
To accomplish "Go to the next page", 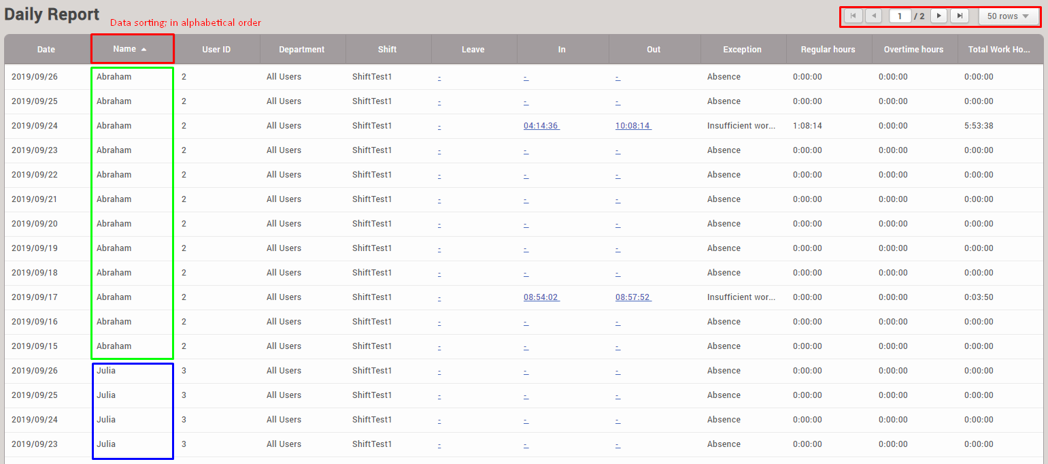I will point(939,16).
